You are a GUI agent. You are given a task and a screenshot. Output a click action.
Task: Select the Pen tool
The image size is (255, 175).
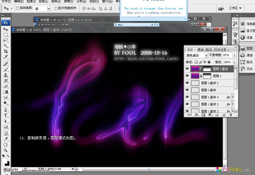(5, 110)
